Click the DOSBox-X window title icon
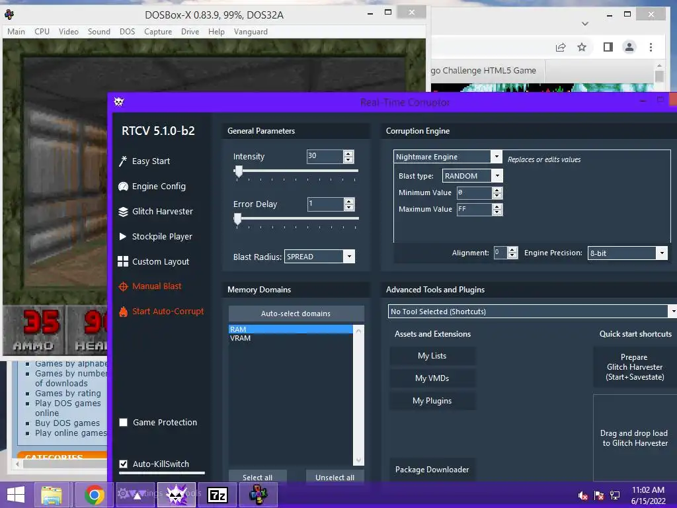Viewport: 677px width, 508px height. (x=9, y=15)
